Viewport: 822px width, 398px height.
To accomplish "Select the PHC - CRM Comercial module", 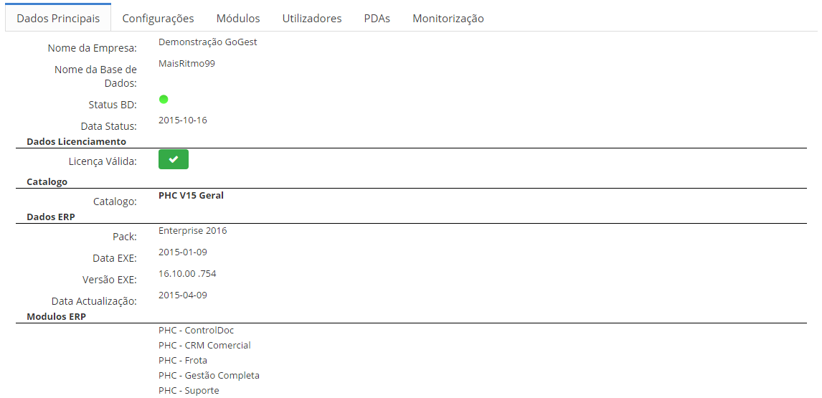I will click(204, 346).
